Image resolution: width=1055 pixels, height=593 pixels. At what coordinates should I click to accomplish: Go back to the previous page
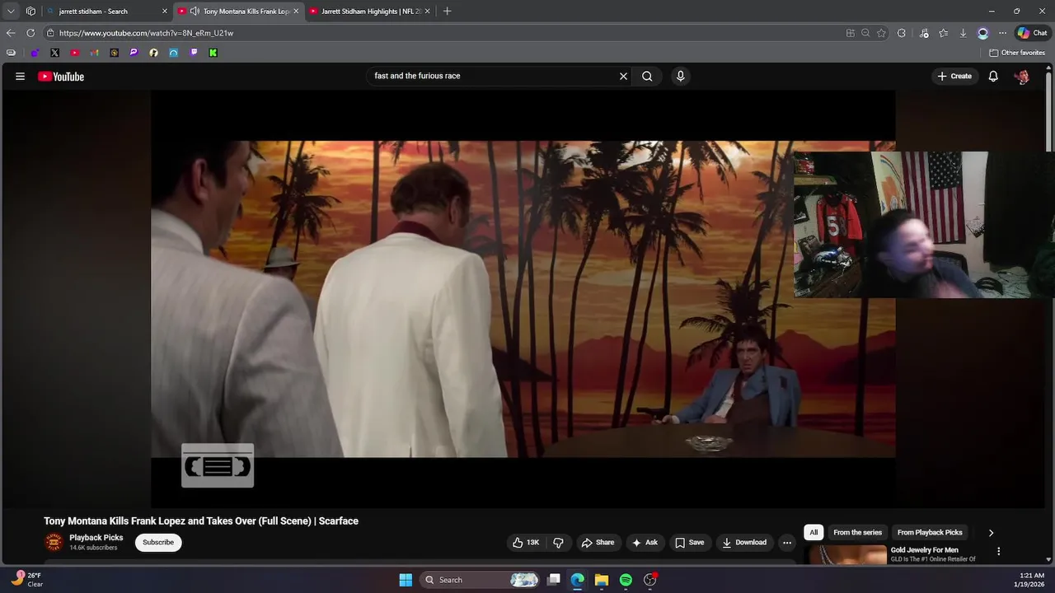(11, 33)
